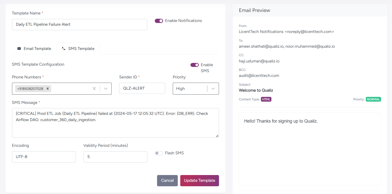Turn on Flash SMS toggle
The width and height of the screenshot is (392, 194).
pos(159,153)
